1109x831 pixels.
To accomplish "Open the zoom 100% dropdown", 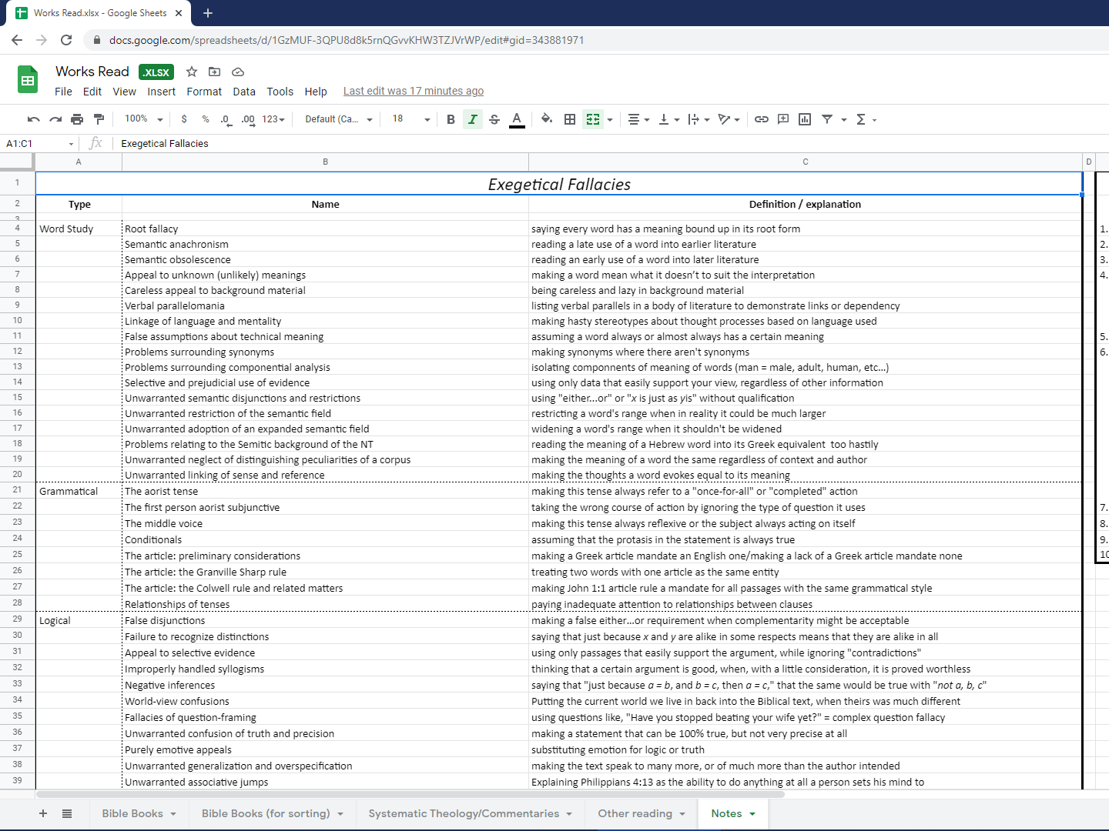I will (x=143, y=119).
